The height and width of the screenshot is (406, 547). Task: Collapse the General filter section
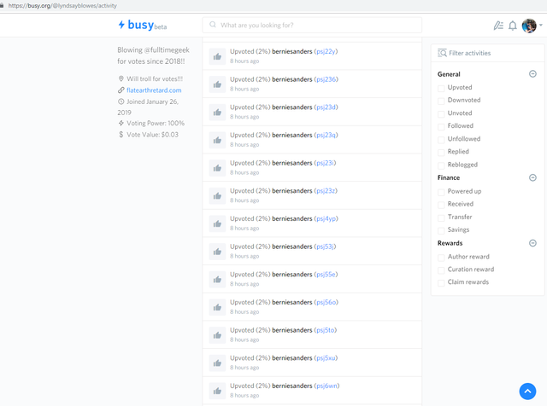tap(532, 74)
